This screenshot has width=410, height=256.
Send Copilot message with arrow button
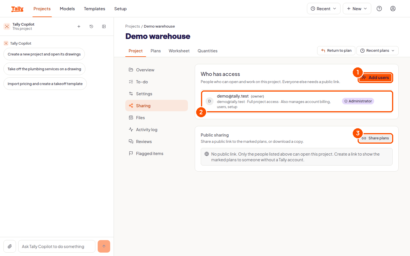click(104, 246)
